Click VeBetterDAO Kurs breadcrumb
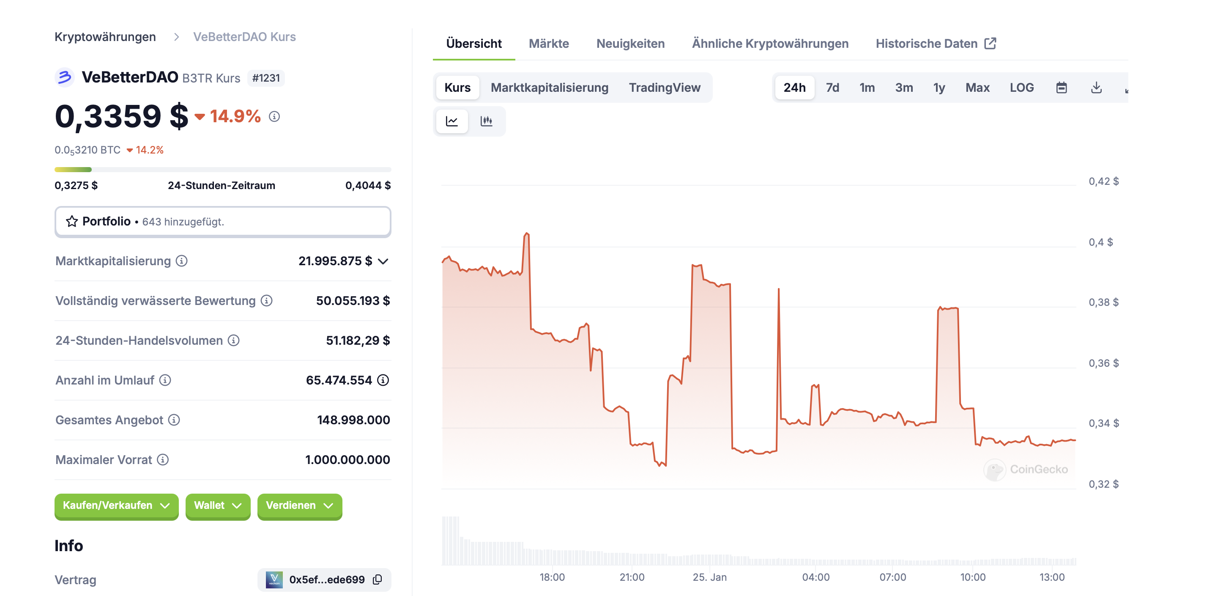 (x=244, y=37)
